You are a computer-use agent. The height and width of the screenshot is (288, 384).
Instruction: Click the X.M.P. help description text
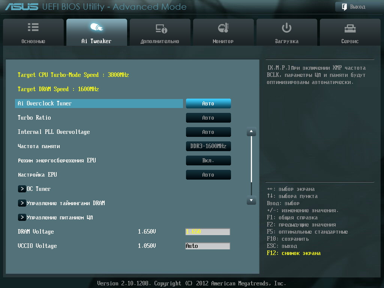coord(316,75)
